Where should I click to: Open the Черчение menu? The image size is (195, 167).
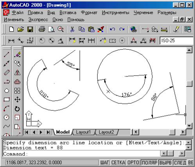coord(143,12)
